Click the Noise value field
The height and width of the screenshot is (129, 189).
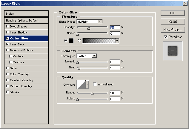(x=115, y=33)
